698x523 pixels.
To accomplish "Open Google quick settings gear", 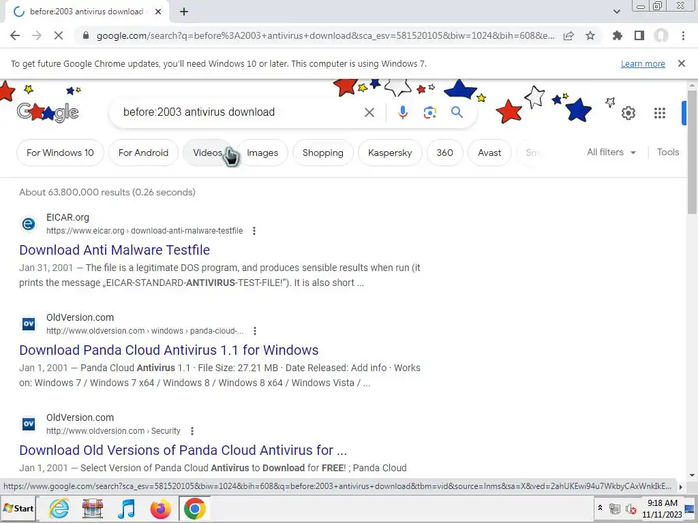I will coord(628,113).
